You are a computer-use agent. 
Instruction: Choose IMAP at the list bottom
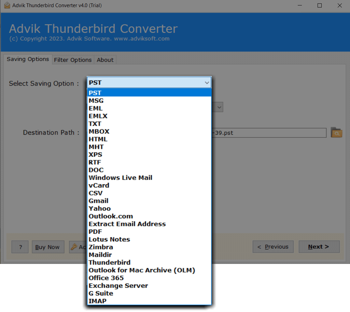pos(149,301)
